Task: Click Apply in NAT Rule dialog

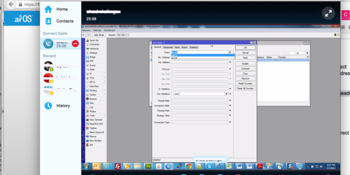Action: click(x=245, y=57)
